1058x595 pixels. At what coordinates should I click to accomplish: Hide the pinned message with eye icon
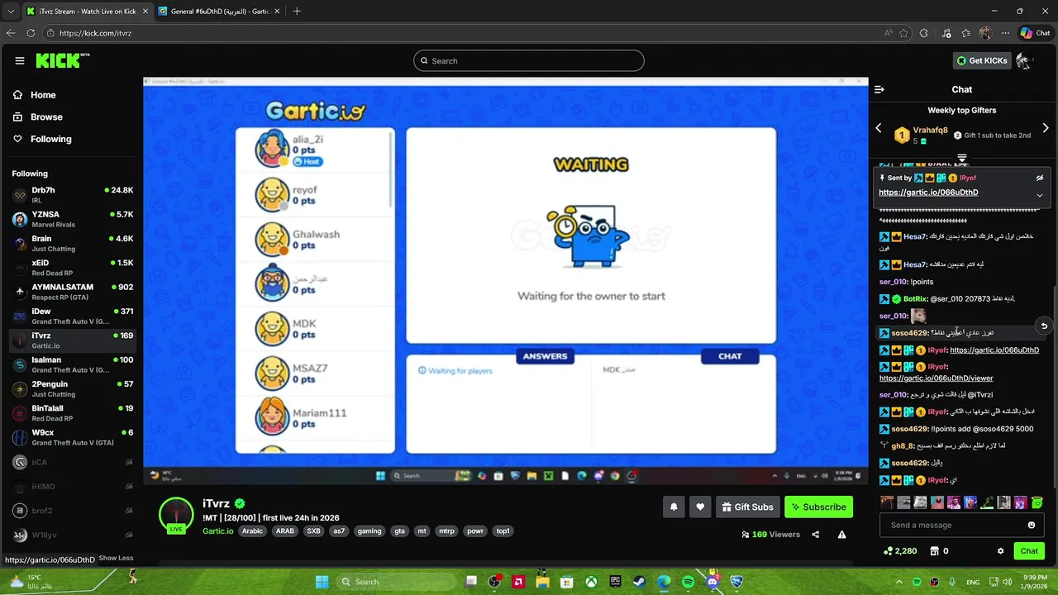pos(1040,178)
